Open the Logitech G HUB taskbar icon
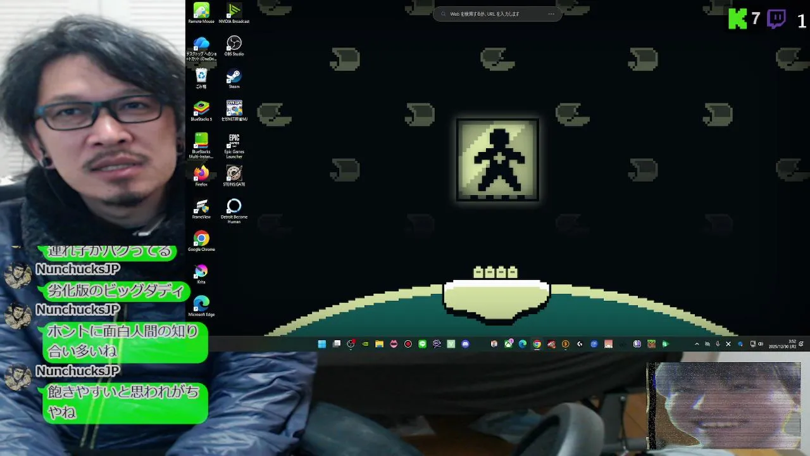 pyautogui.click(x=580, y=344)
